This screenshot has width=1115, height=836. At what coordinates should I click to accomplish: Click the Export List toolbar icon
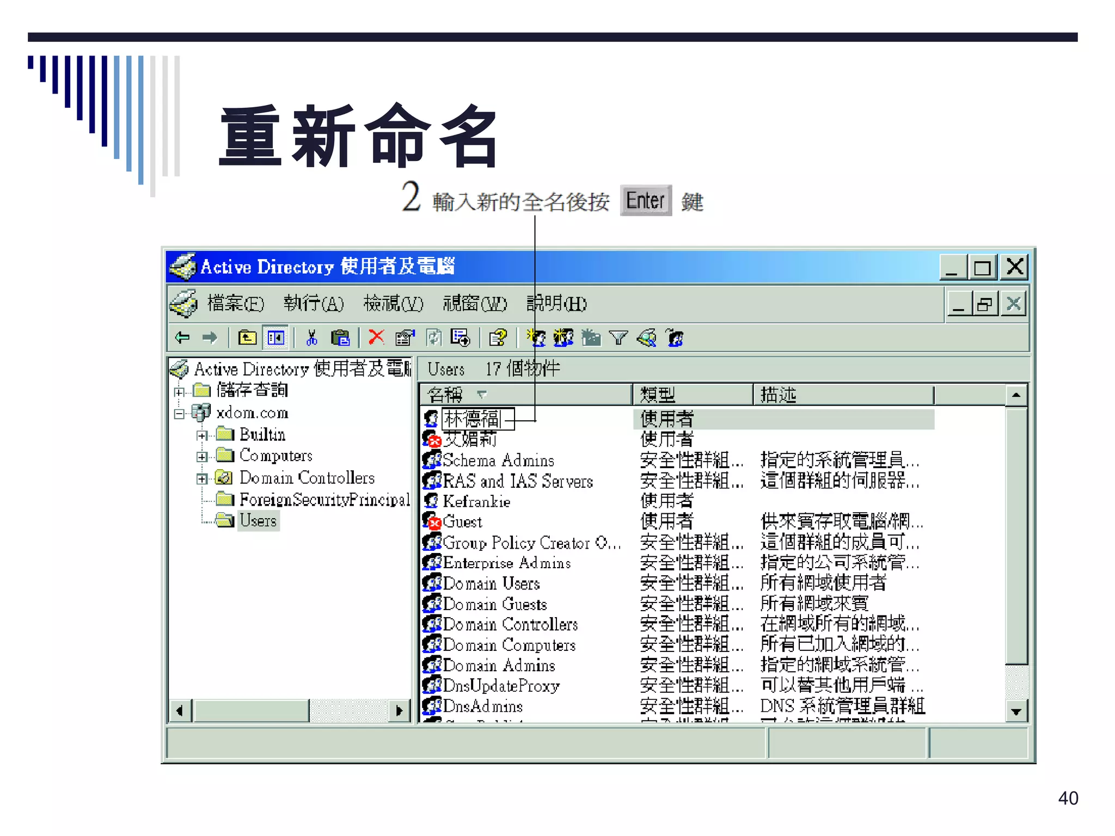pyautogui.click(x=461, y=338)
